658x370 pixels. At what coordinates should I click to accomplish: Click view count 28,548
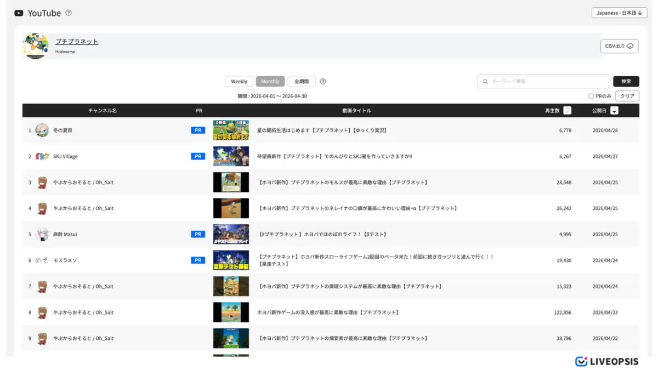(x=564, y=183)
